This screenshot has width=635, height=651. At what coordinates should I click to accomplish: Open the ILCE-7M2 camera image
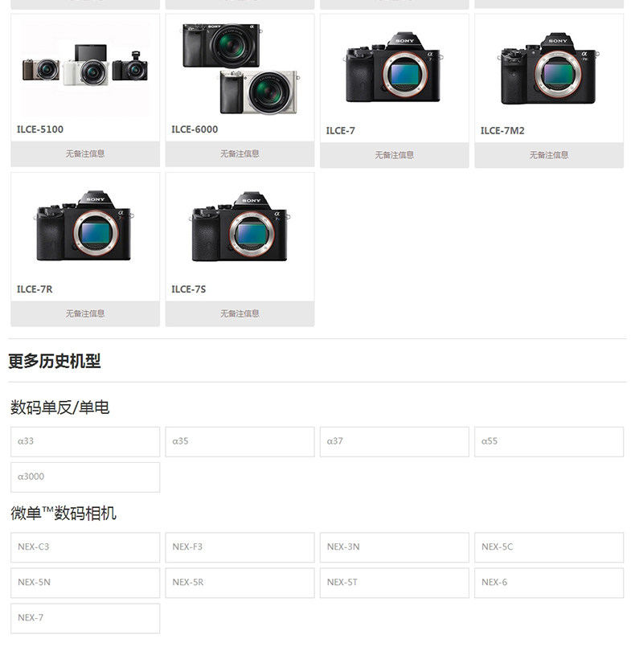coord(548,68)
